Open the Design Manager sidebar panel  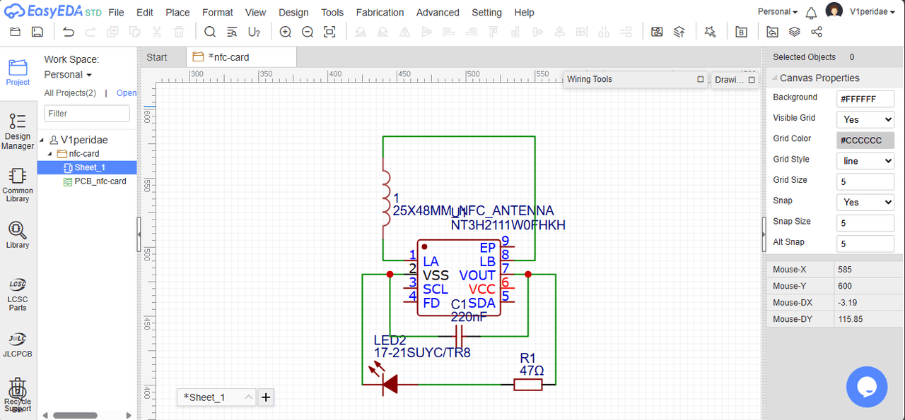click(x=18, y=131)
